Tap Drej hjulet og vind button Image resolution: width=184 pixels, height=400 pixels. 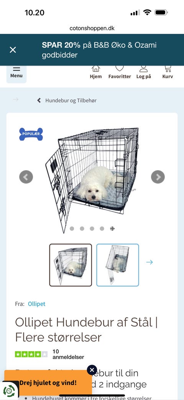coord(48,383)
